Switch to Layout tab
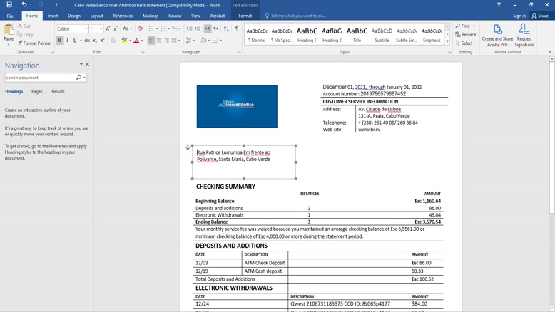This screenshot has height=312, width=555. (96, 16)
